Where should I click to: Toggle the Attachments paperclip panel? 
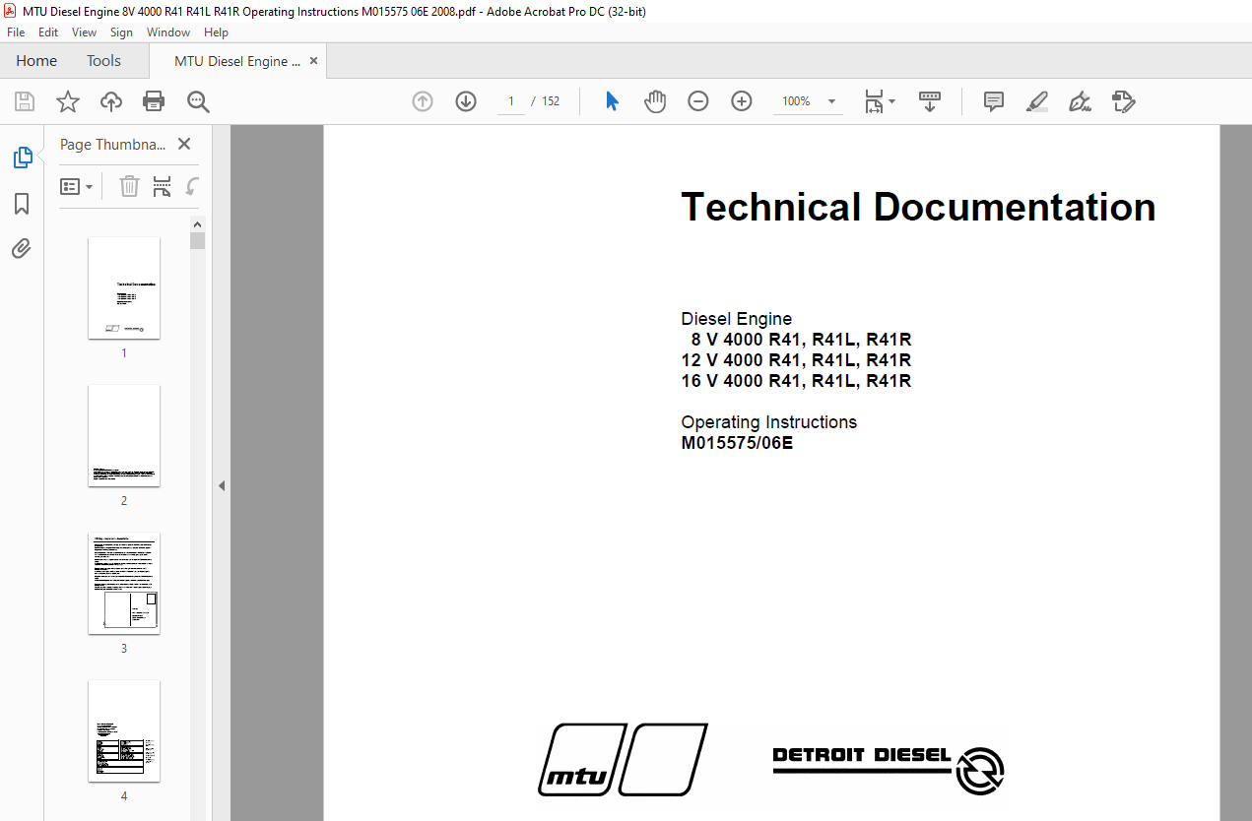coord(22,249)
